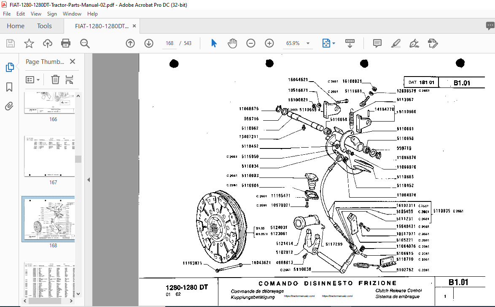The width and height of the screenshot is (495, 307).
Task: Click the page count text 543
Action: [x=188, y=43]
